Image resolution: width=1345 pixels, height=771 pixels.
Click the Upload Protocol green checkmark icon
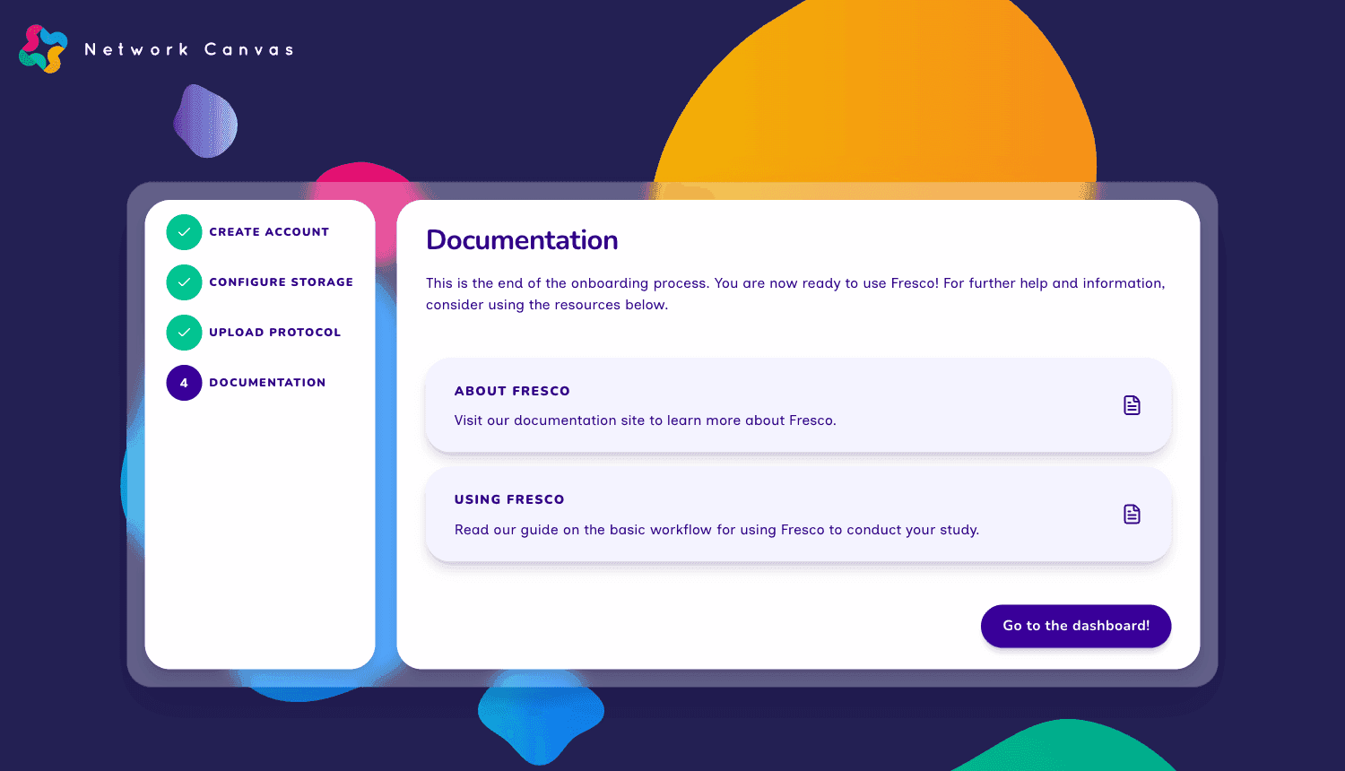click(x=184, y=333)
